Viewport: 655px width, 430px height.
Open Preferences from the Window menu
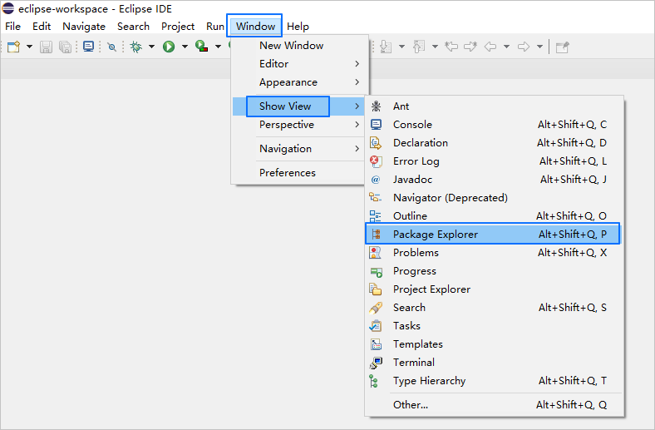click(x=287, y=173)
